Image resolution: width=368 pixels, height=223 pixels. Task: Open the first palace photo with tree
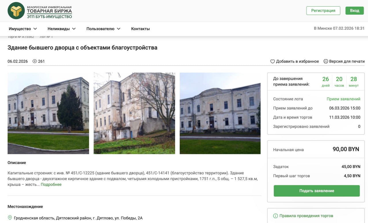(48, 113)
